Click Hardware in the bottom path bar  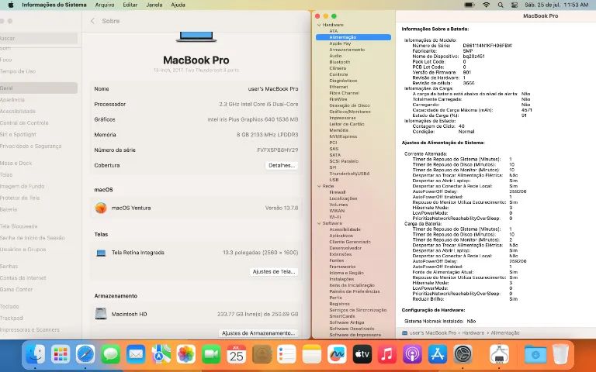point(473,333)
